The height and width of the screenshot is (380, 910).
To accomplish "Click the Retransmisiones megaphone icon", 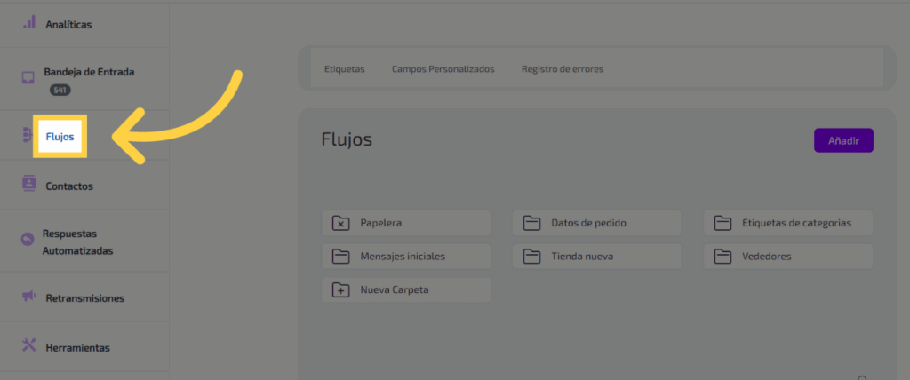I will [29, 296].
